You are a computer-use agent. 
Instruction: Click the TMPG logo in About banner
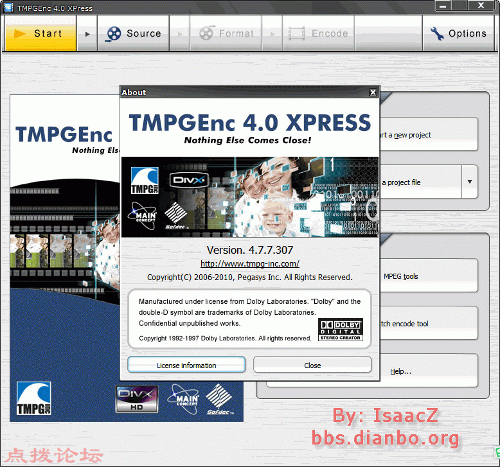(x=145, y=180)
